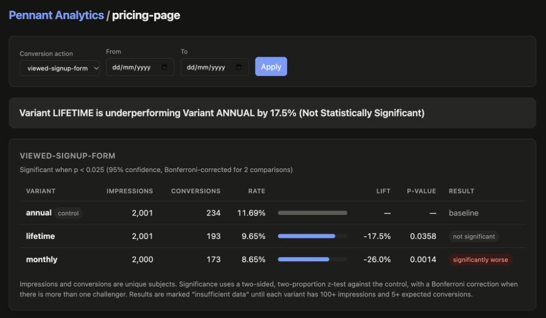Click the monthly rate progress bar
The height and width of the screenshot is (318, 546).
[x=313, y=259]
